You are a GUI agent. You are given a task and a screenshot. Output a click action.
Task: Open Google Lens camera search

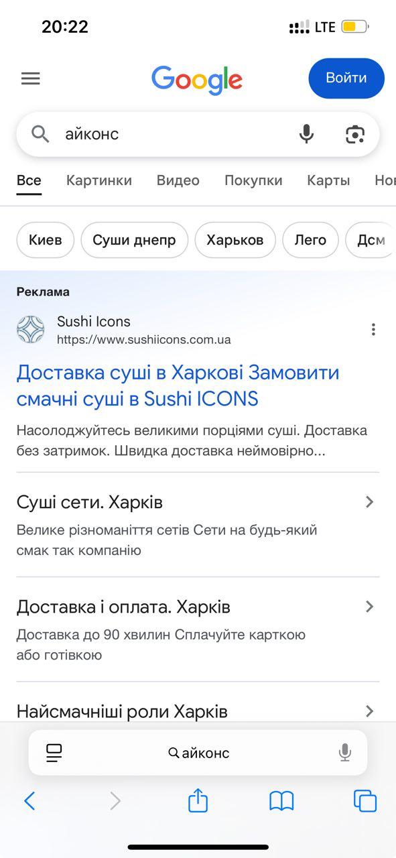tap(355, 134)
